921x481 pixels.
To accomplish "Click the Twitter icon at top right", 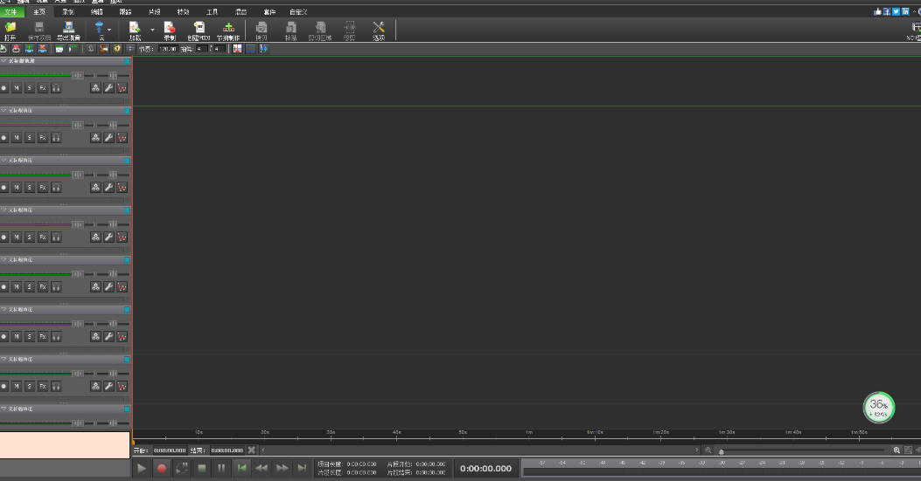I will point(896,11).
